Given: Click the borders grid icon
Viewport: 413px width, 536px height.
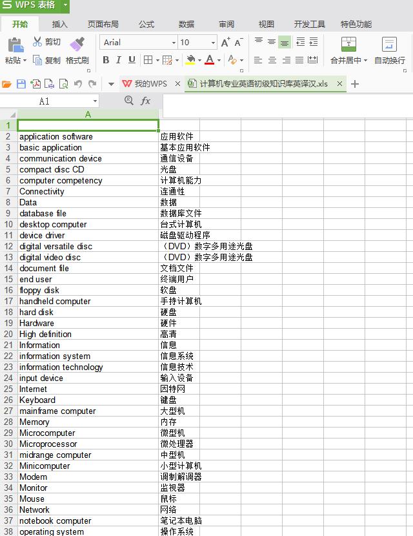Looking at the screenshot, I should (x=148, y=60).
